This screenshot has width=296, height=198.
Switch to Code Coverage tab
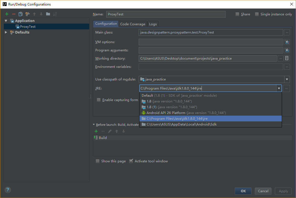[x=133, y=24]
